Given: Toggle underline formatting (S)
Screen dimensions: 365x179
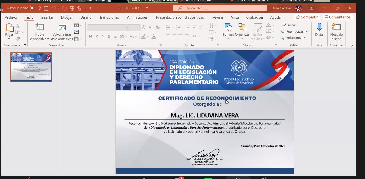Looking at the screenshot, I should coord(103,36).
